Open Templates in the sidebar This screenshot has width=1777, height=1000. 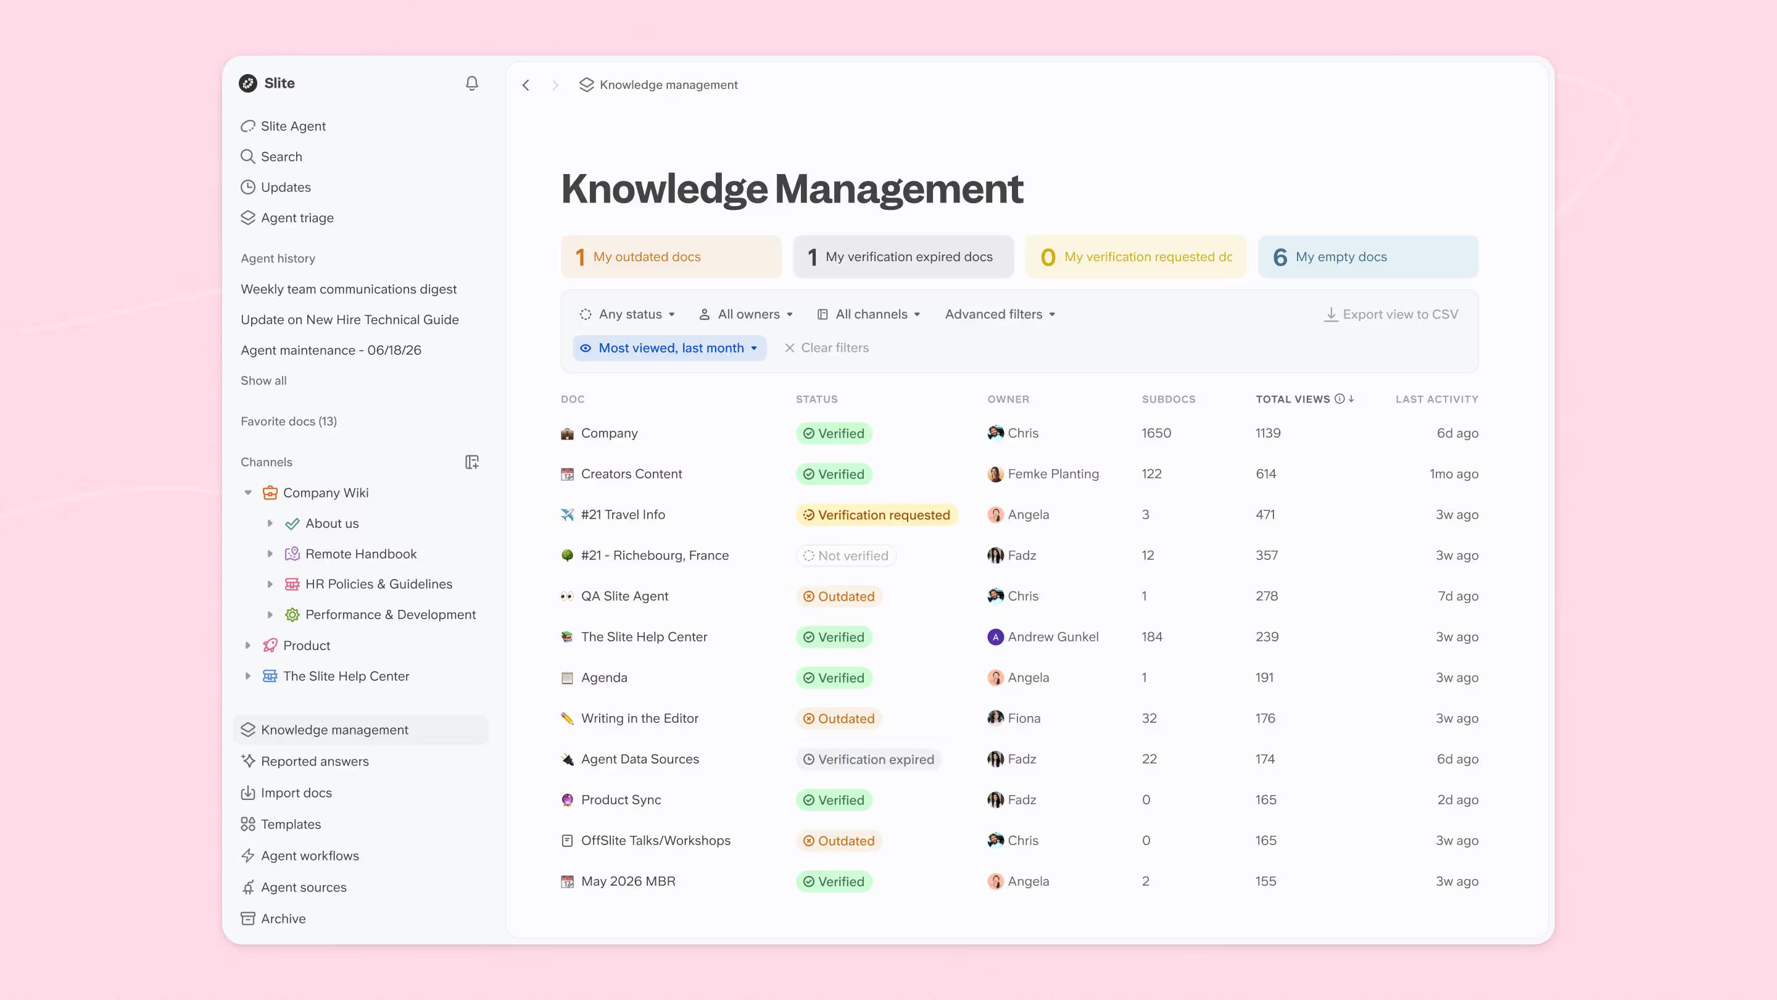coord(281,824)
